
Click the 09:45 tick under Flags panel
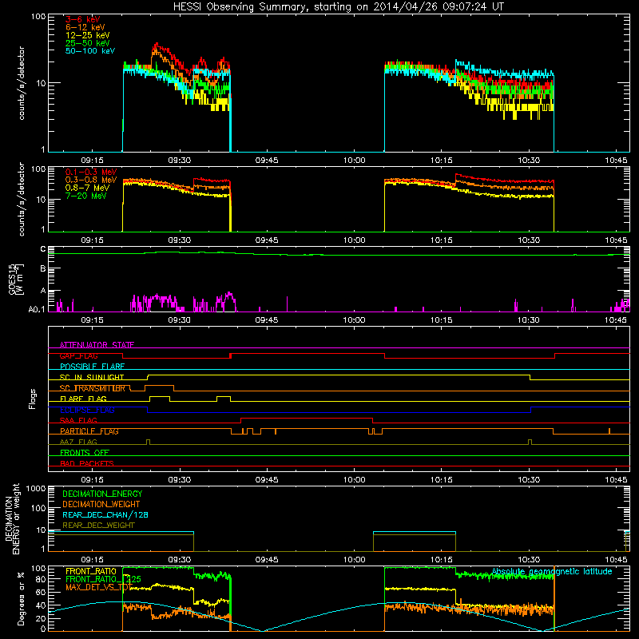(267, 480)
